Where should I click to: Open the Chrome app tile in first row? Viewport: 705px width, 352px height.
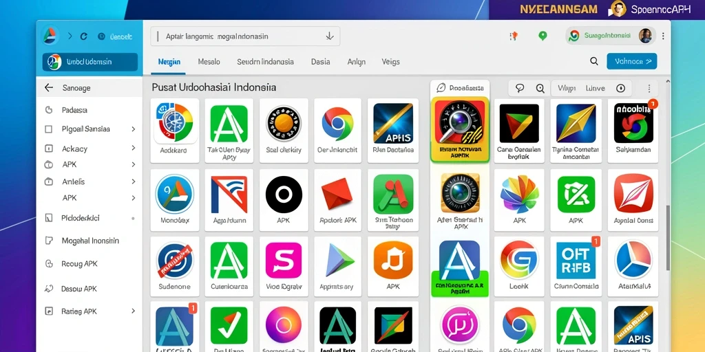click(337, 130)
